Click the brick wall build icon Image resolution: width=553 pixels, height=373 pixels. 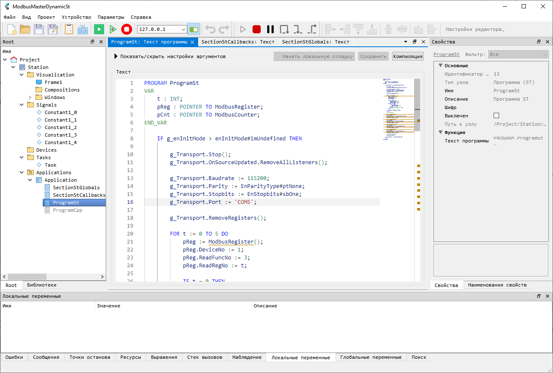83,29
